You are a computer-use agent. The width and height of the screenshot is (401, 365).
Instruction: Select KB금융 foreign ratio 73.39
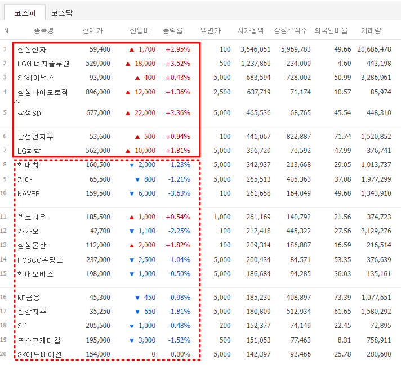(342, 297)
